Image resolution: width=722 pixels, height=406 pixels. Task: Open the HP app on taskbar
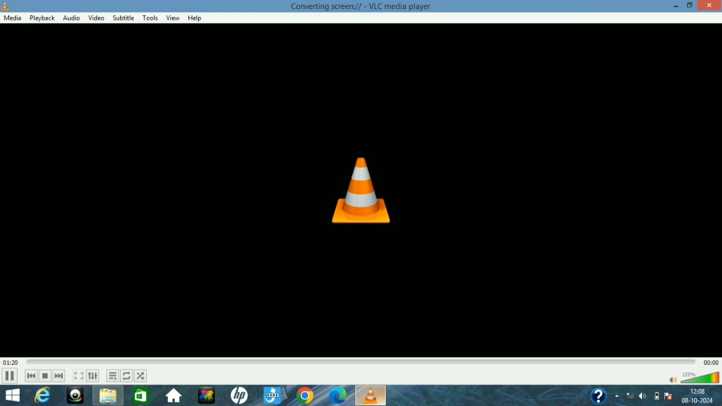[x=239, y=396]
